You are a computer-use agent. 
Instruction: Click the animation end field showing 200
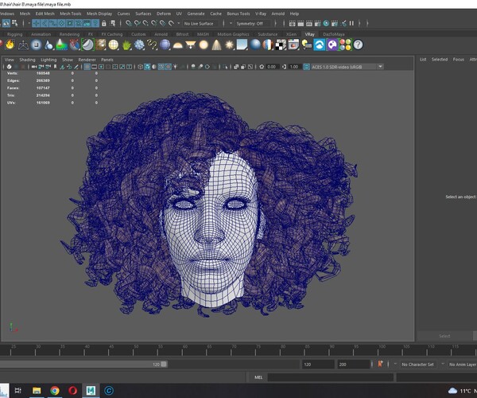pyautogui.click(x=353, y=365)
